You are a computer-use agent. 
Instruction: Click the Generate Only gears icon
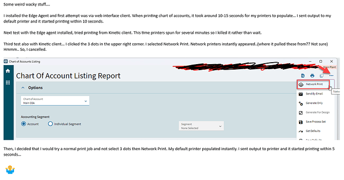(301, 103)
